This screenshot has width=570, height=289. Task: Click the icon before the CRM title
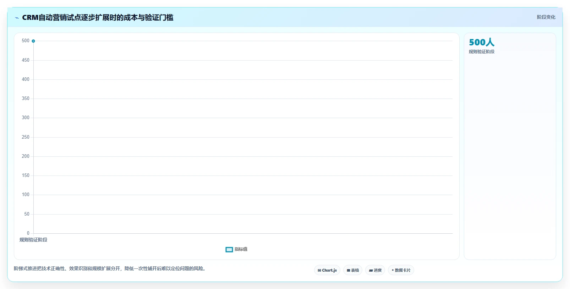[x=17, y=18]
